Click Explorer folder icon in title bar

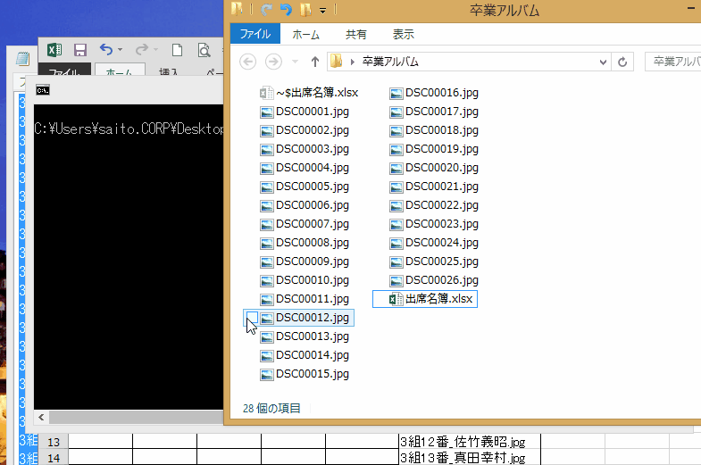pyautogui.click(x=237, y=9)
